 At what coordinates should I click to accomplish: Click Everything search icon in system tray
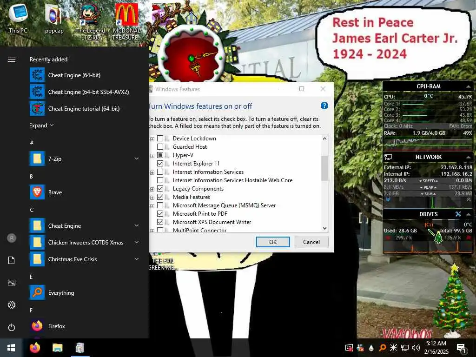coord(383,348)
